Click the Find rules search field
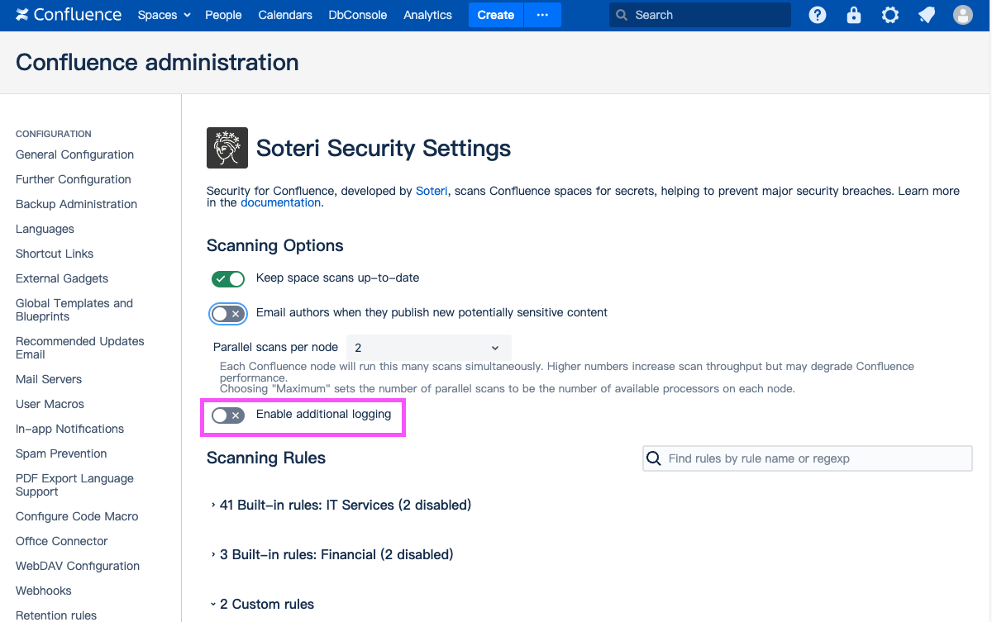992x622 pixels. pos(814,458)
